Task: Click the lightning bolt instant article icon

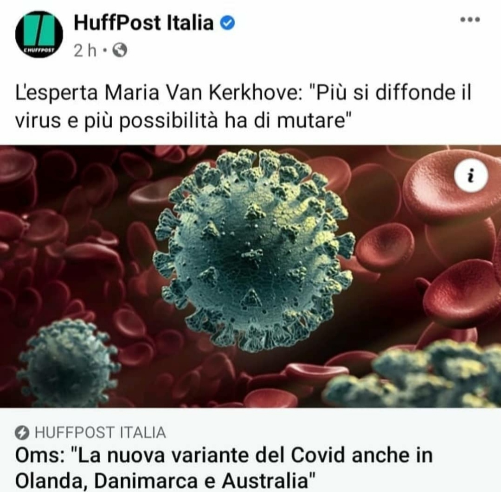Action: (22, 433)
